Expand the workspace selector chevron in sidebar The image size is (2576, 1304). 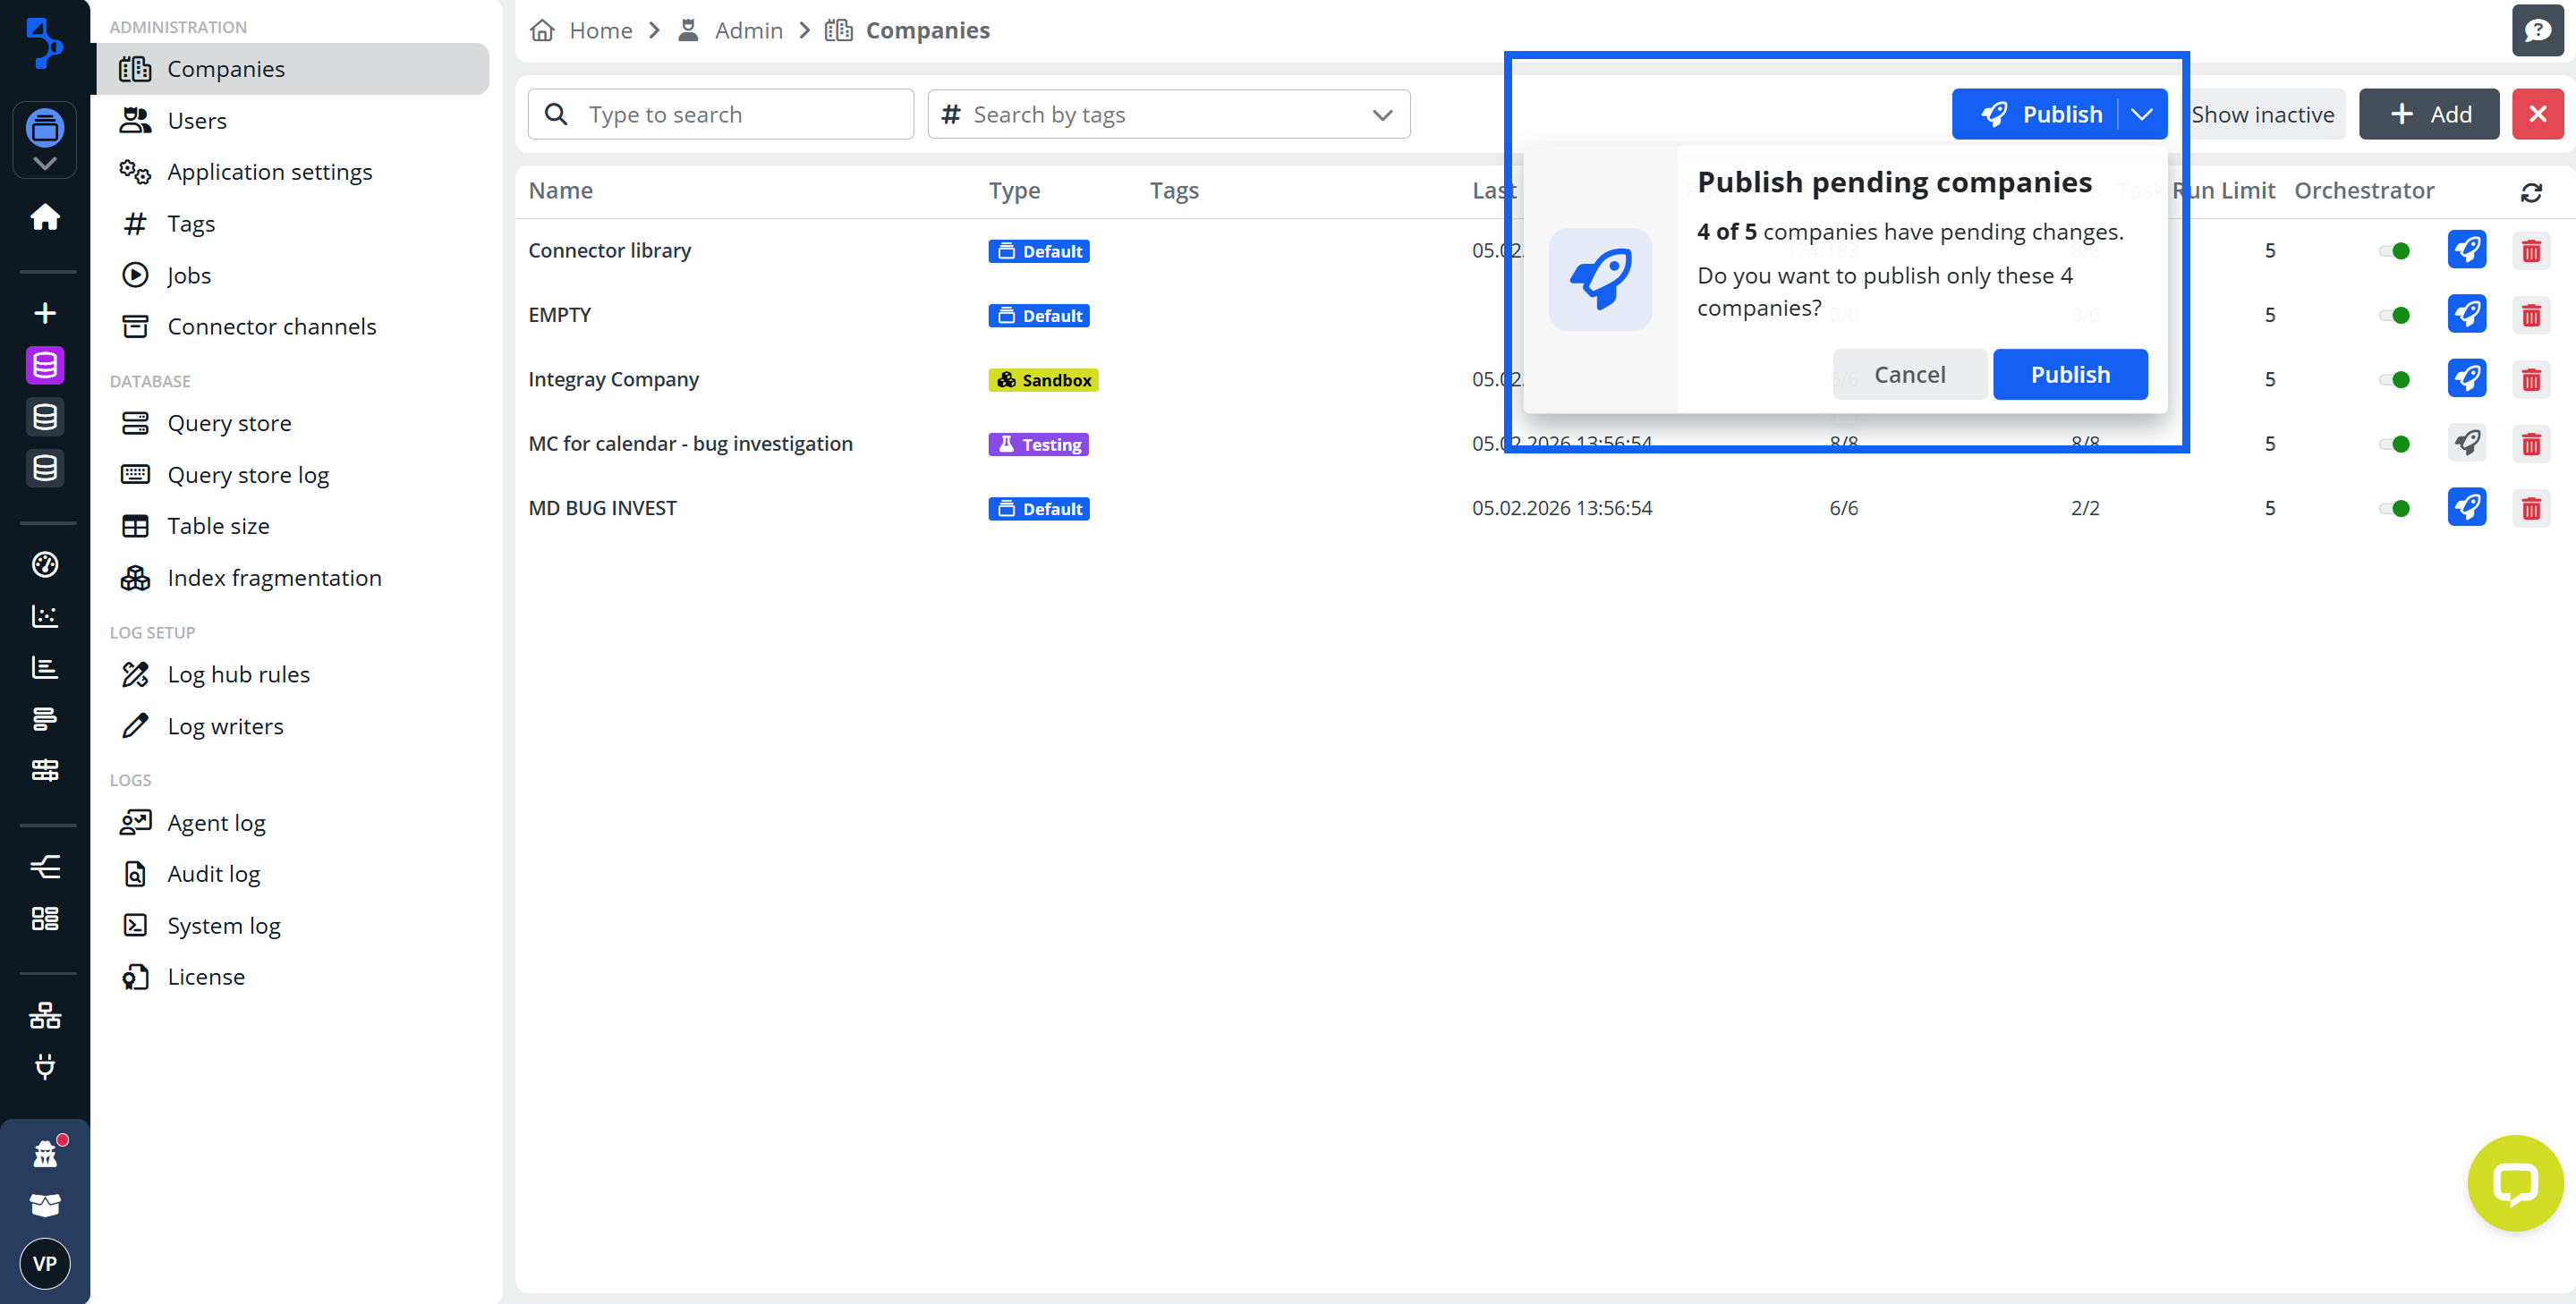[44, 163]
